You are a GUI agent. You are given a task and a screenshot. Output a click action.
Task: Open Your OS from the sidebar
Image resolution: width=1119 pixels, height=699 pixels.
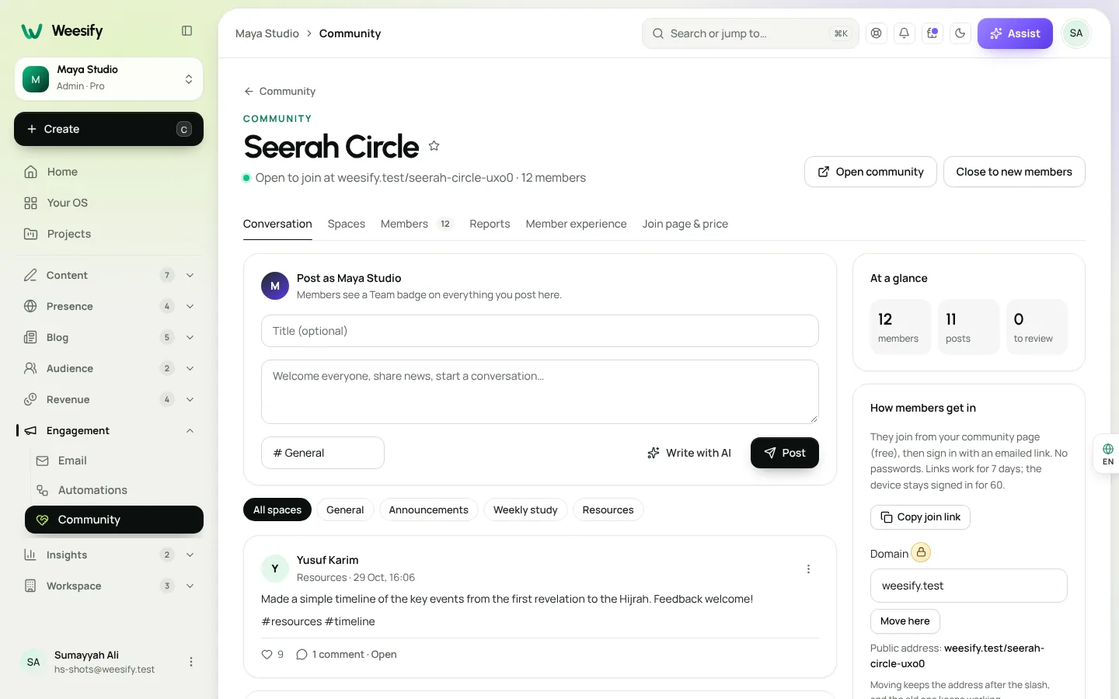pos(109,203)
